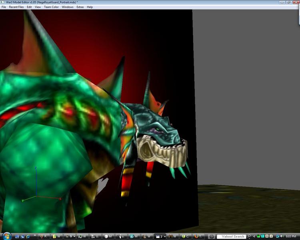Focus the Yahoo! Search box

click(232, 237)
